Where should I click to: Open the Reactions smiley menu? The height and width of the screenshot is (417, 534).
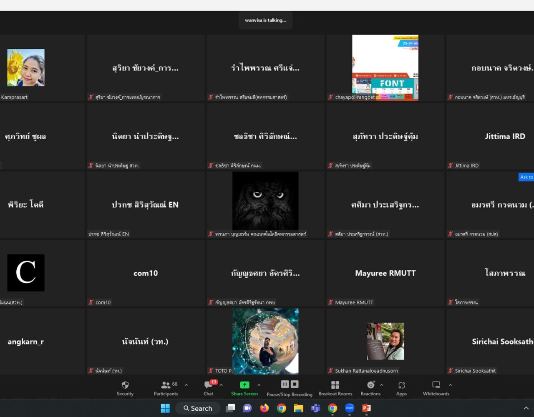370,388
